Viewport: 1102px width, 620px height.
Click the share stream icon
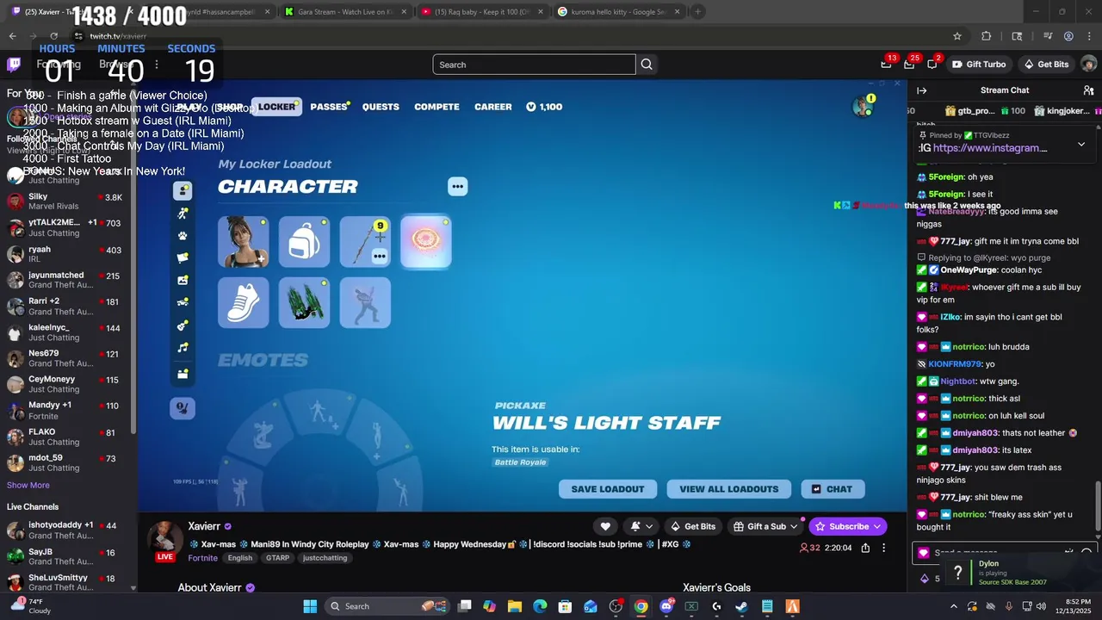point(865,548)
